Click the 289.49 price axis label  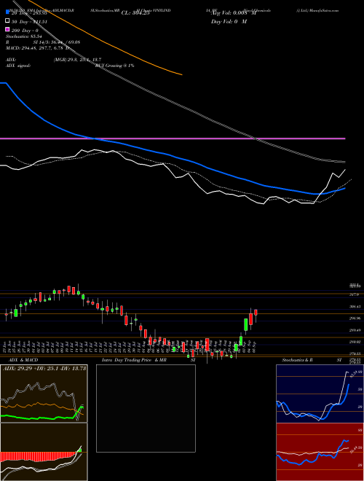coord(355,330)
